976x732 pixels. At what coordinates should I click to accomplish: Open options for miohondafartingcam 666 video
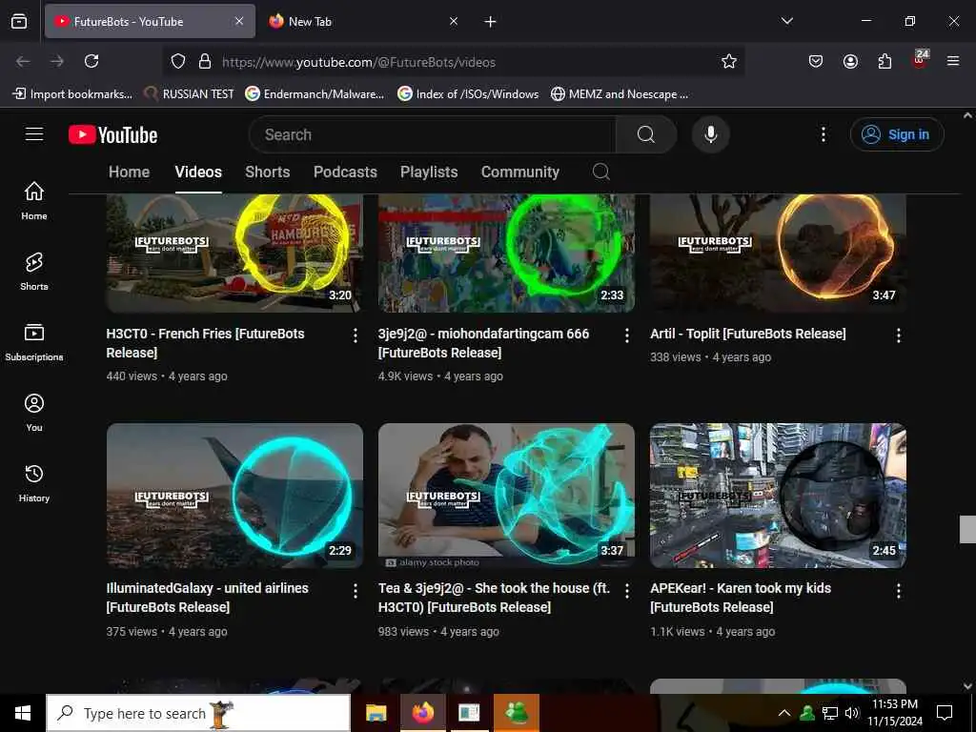(x=627, y=335)
